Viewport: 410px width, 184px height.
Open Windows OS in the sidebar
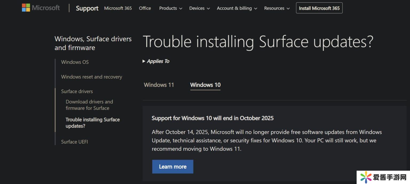75,62
